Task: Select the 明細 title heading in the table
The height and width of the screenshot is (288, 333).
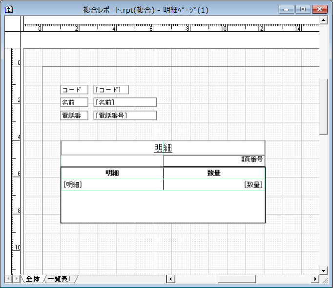Action: point(163,148)
